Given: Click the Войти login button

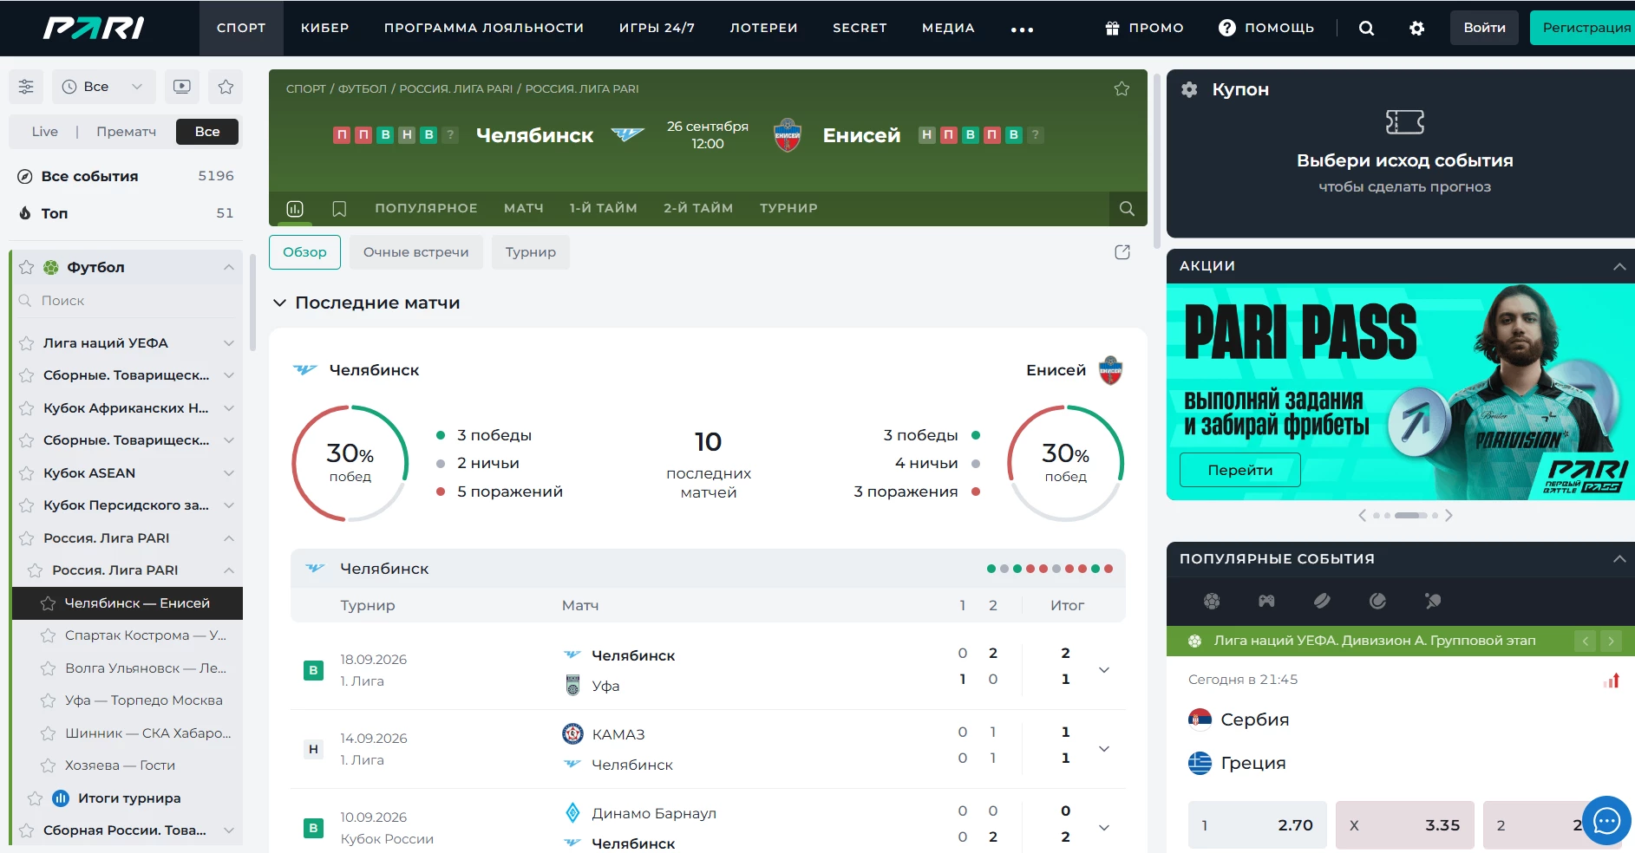Looking at the screenshot, I should click(1484, 28).
